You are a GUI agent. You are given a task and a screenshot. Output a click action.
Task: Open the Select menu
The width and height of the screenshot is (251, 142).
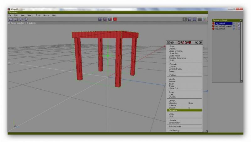click(x=30, y=15)
